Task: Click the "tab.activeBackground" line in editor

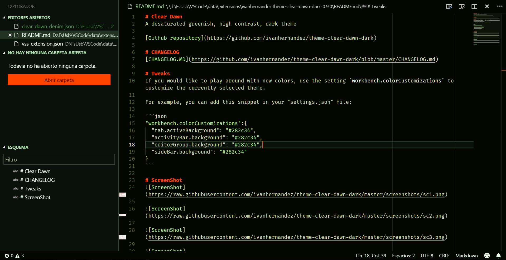Action: pyautogui.click(x=204, y=130)
